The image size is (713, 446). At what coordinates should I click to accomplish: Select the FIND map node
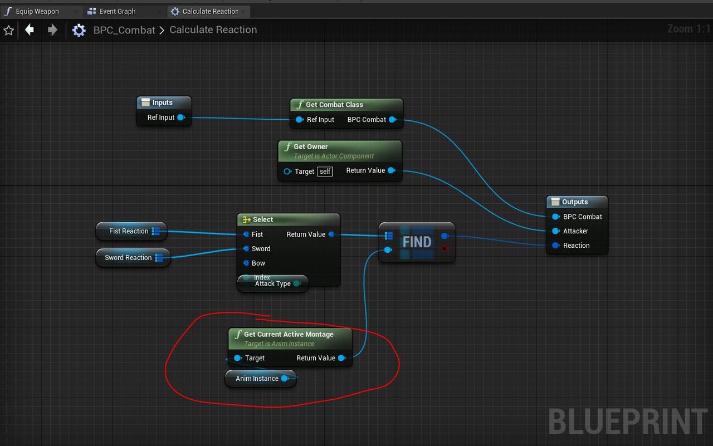(417, 242)
